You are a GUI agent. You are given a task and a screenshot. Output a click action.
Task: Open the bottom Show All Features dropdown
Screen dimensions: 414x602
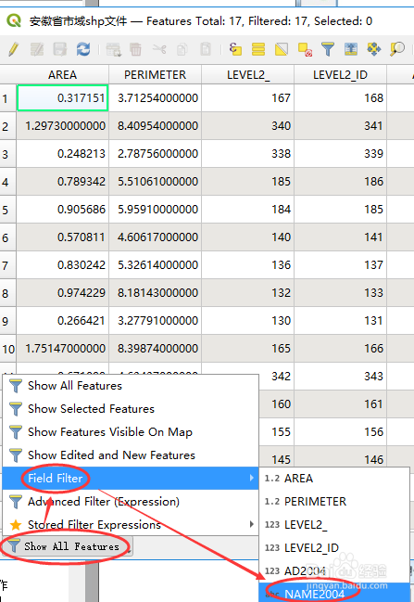point(68,546)
